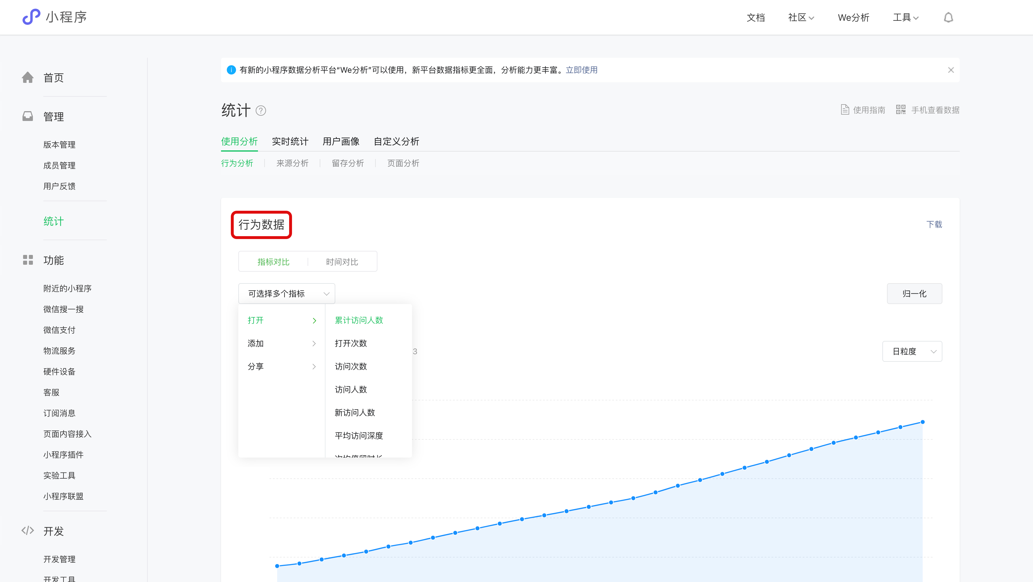Click the 开发 code icon
Viewport: 1033px width, 582px height.
(x=28, y=531)
